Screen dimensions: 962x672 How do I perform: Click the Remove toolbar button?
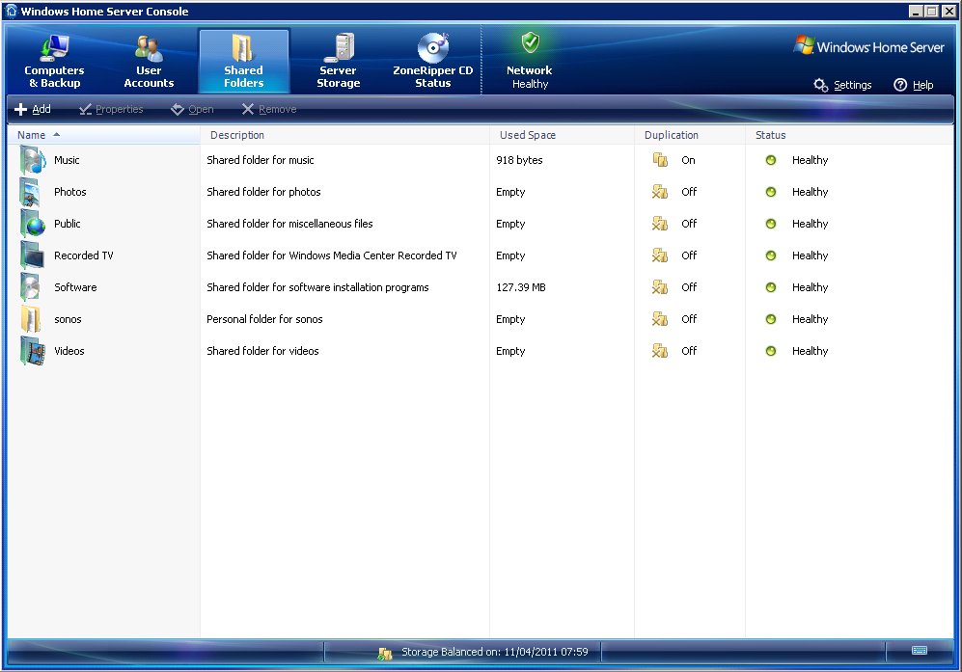(x=268, y=109)
